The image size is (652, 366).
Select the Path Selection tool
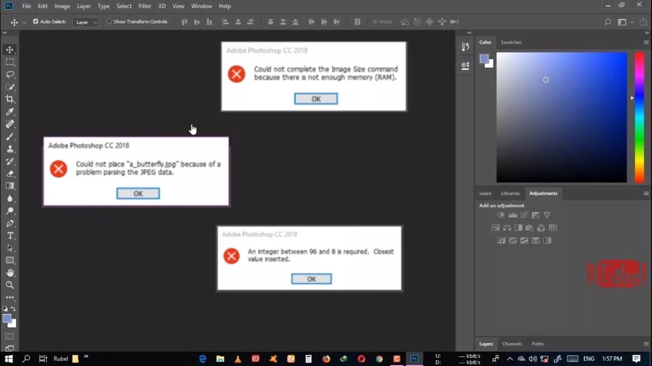coord(10,248)
